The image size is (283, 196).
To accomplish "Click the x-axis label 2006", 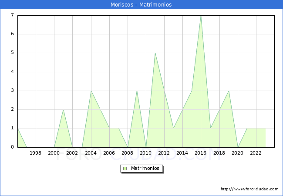I will [x=109, y=153].
